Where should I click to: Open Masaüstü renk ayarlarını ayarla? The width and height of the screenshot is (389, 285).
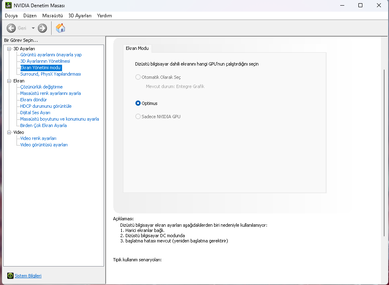point(51,93)
